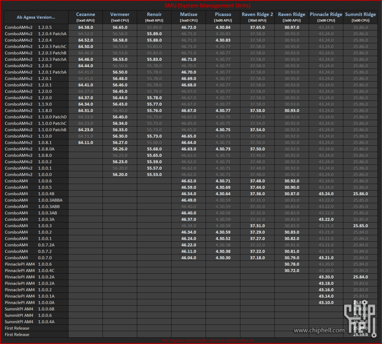Click row label ComboAM4 0.0.7.2A
382x344 pixels.
pyautogui.click(x=30, y=245)
